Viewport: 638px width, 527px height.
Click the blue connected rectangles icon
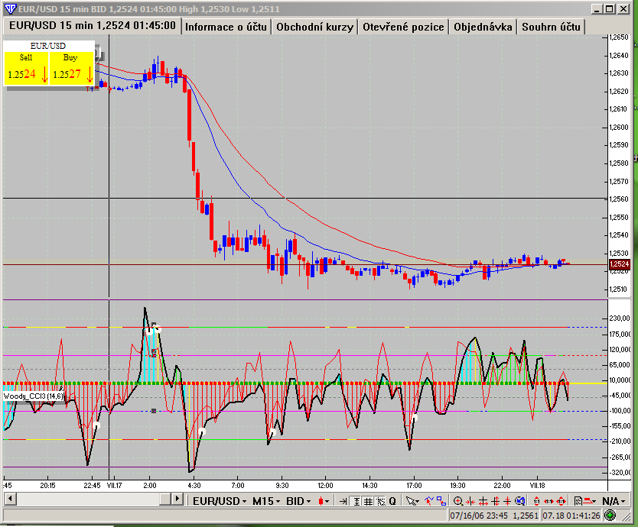pyautogui.click(x=440, y=501)
